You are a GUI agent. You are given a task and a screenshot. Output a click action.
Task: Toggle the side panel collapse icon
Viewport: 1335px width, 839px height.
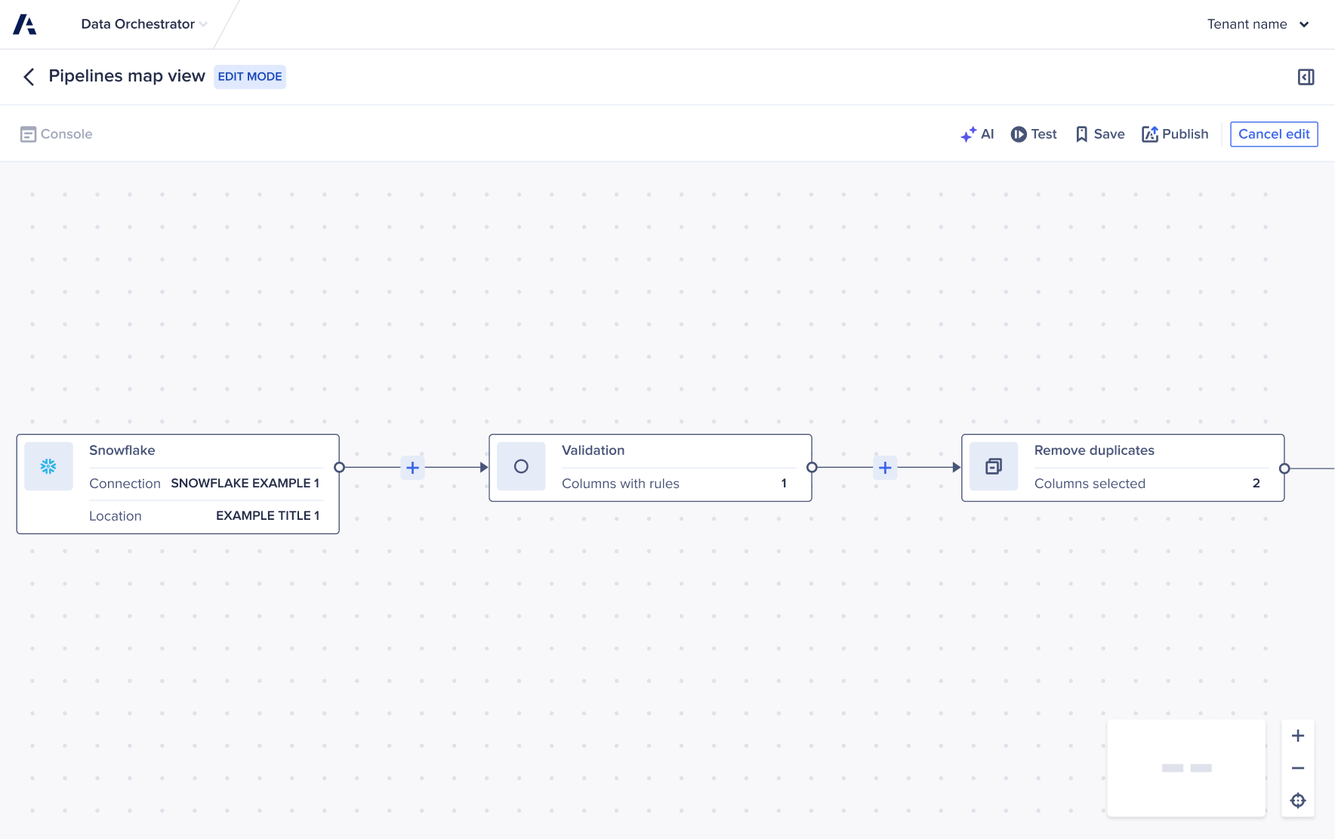pyautogui.click(x=1306, y=77)
